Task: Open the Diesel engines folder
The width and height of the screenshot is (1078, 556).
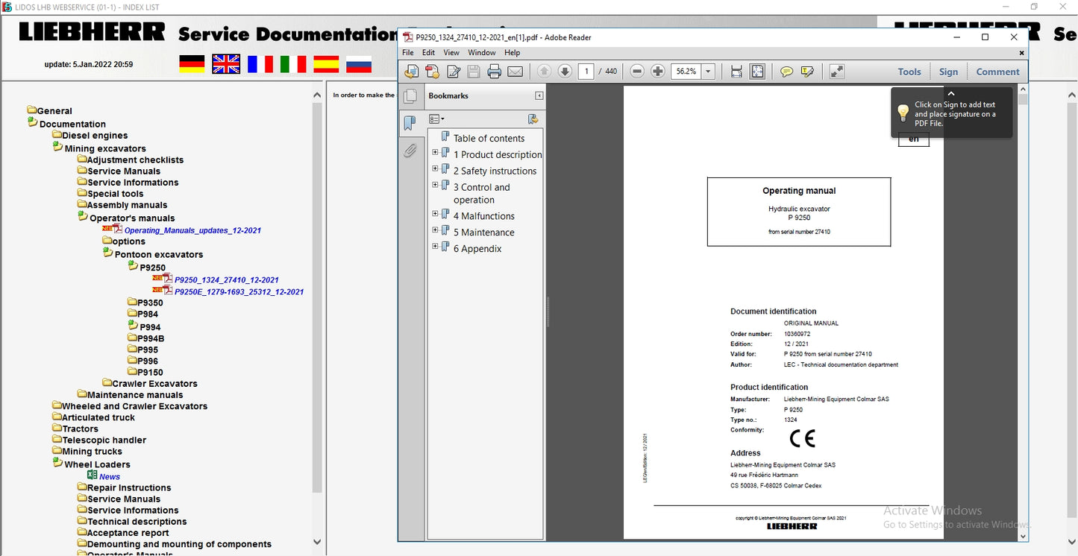Action: pyautogui.click(x=94, y=136)
